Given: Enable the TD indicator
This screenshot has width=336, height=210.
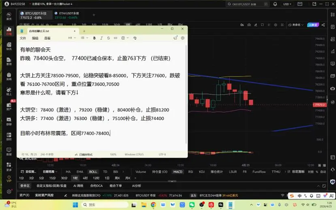Looking at the screenshot, I should 105,171.
